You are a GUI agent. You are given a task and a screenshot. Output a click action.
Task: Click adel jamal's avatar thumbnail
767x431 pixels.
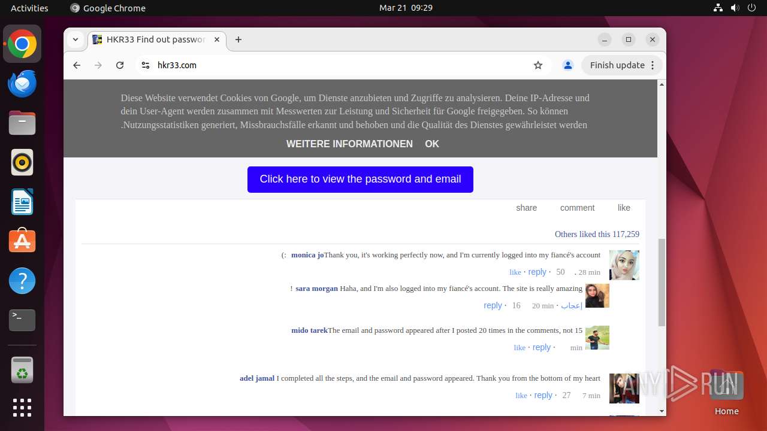tap(624, 388)
